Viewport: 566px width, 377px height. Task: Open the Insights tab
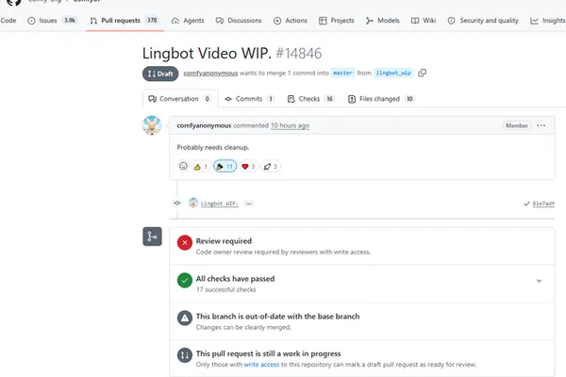click(547, 21)
